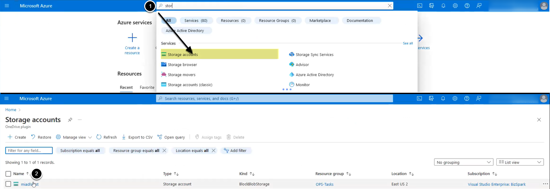
Task: Open settings gear in top header
Action: click(455, 6)
